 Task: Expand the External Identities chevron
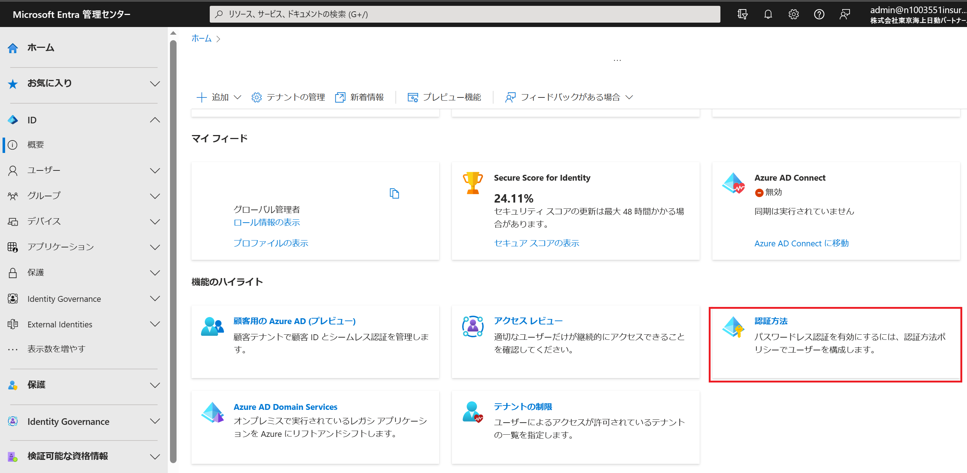pos(155,324)
